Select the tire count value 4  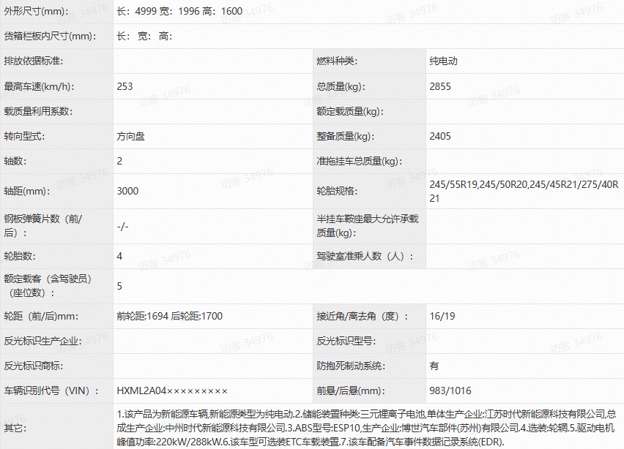tap(119, 256)
